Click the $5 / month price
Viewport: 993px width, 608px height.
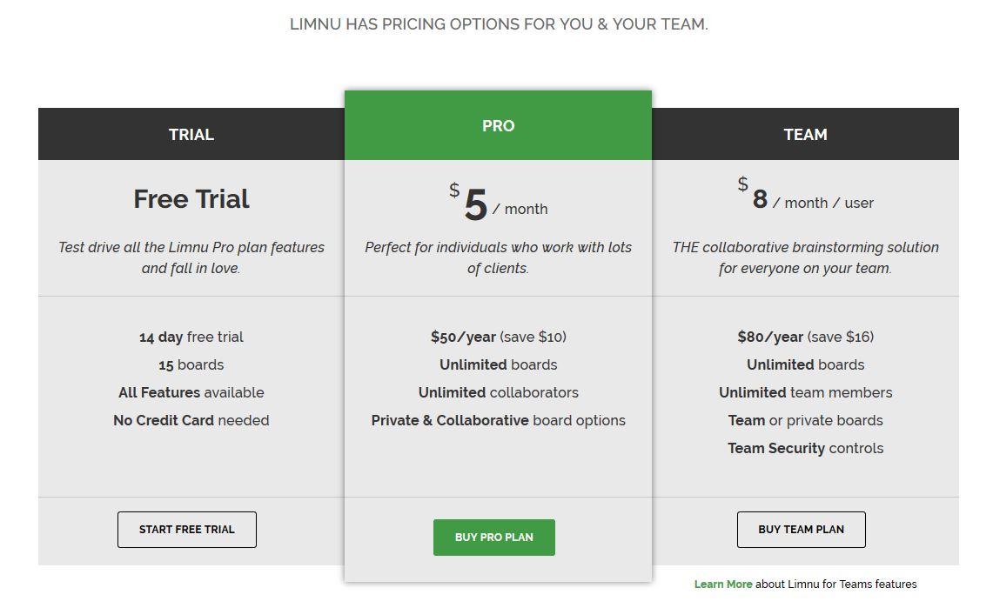499,203
